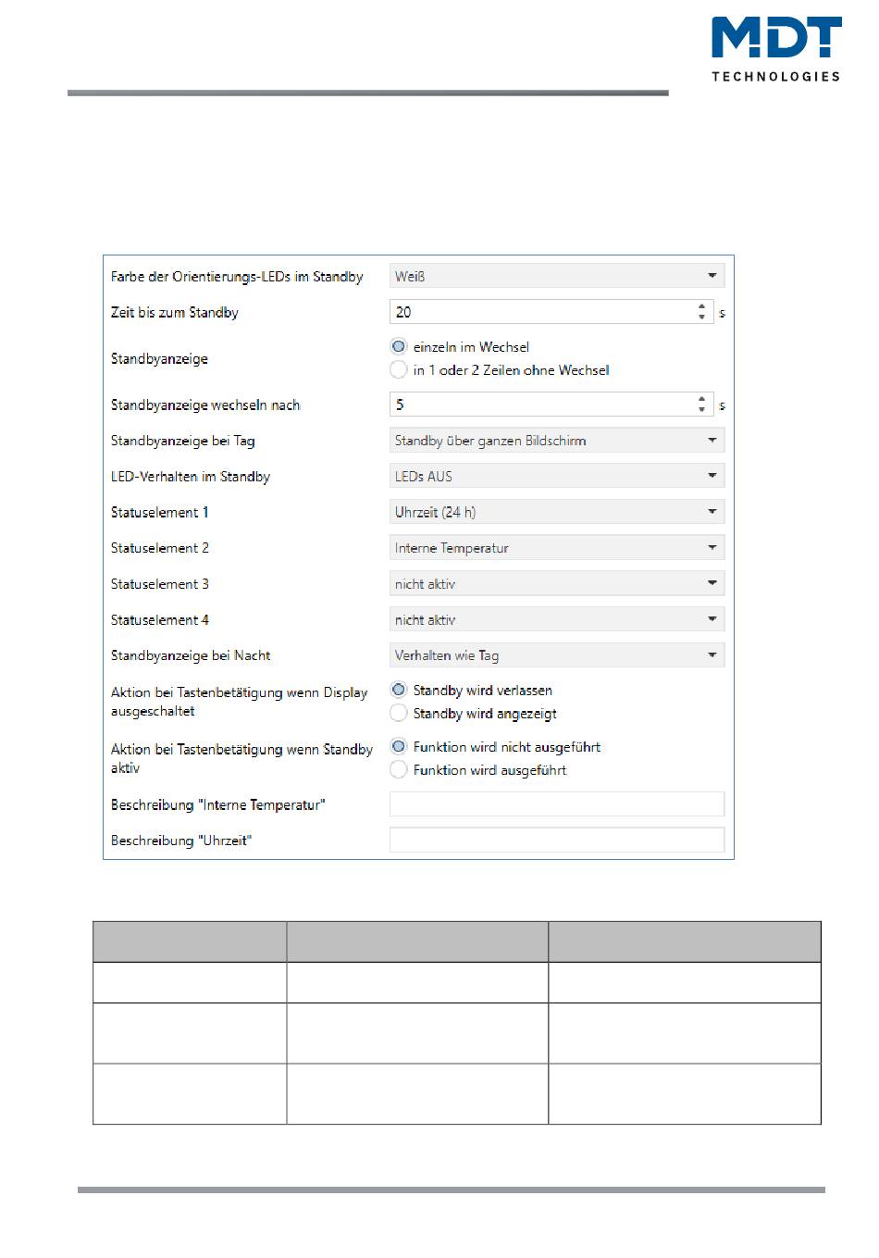The height and width of the screenshot is (1258, 879).
Task: Decrease Standbyanzeige wechseln nach with down arrow
Action: [702, 410]
